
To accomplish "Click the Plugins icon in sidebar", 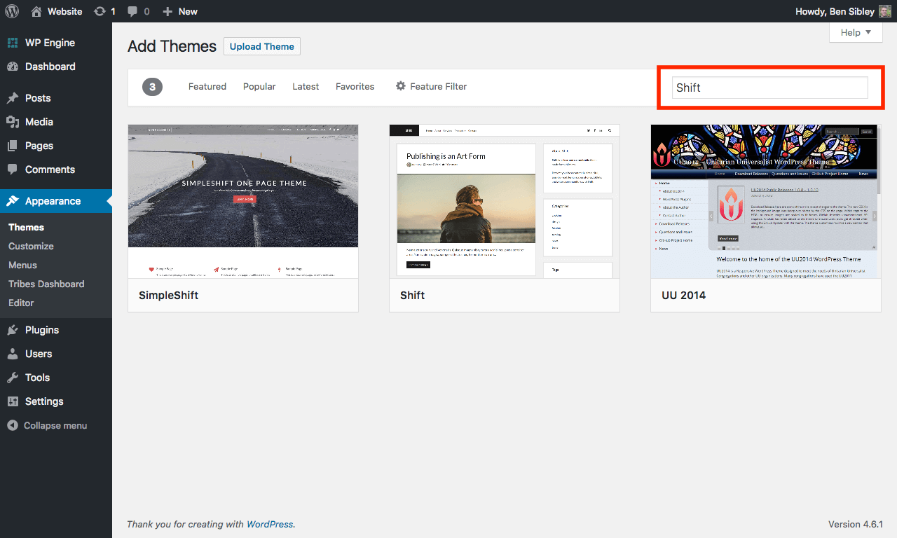I will 13,330.
